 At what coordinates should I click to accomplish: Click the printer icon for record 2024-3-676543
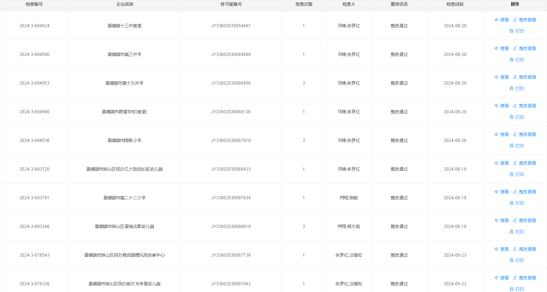point(511,260)
